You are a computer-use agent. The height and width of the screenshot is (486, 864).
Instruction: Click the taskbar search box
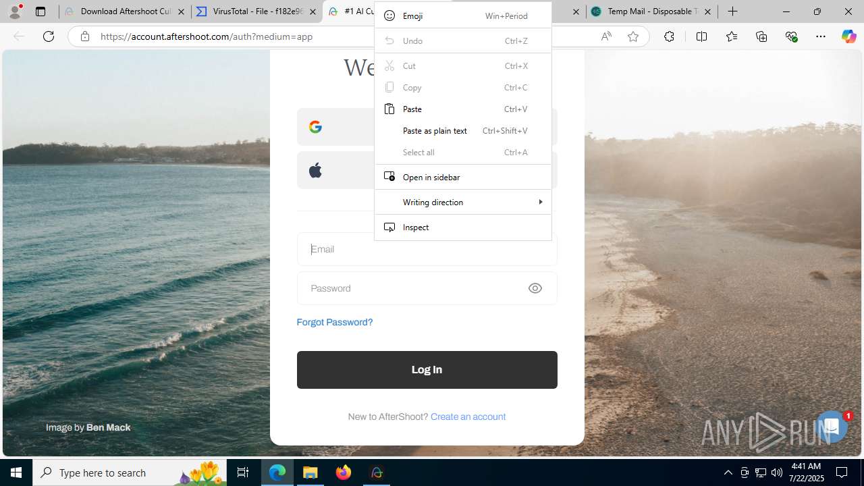tap(130, 473)
